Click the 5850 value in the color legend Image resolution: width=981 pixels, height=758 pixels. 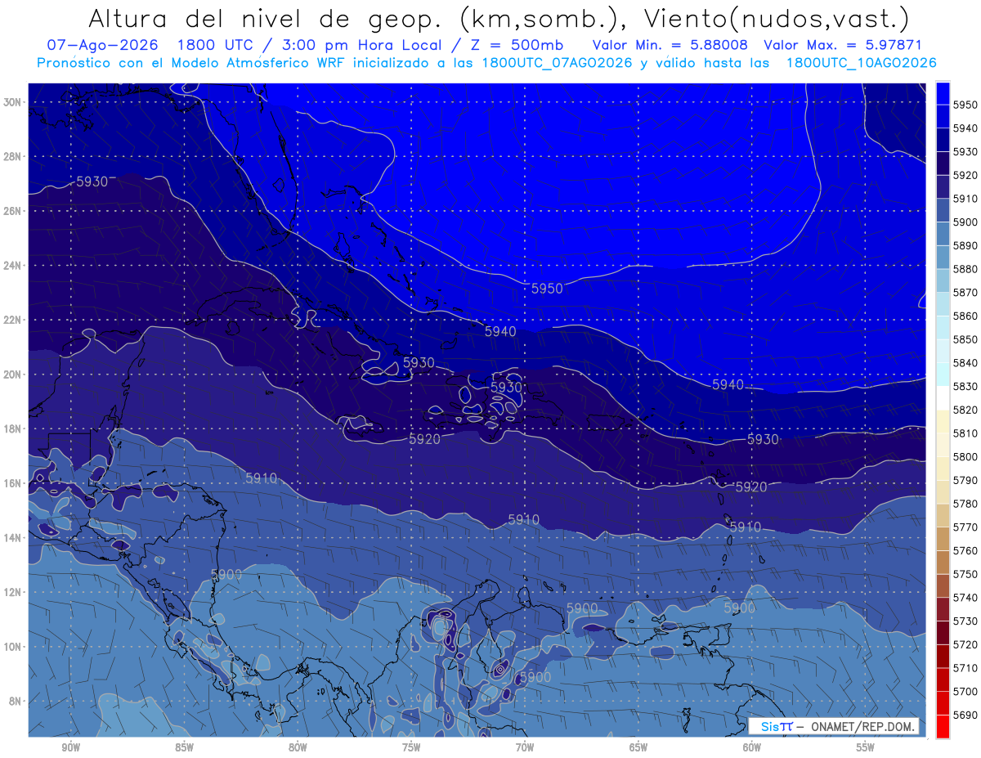[965, 339]
